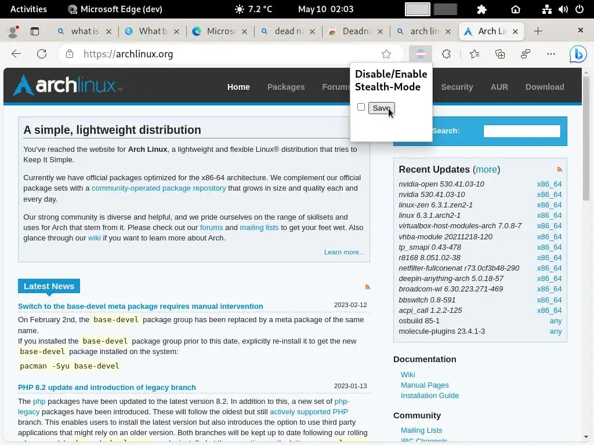Screen dimensions: 594x445
Task: Open the AUR nav item
Action: [499, 87]
